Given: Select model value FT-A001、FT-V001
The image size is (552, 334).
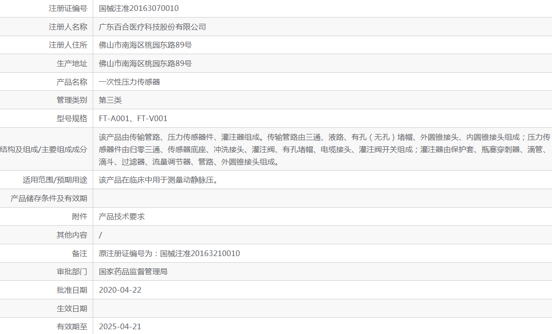Looking at the screenshot, I should (x=133, y=118).
